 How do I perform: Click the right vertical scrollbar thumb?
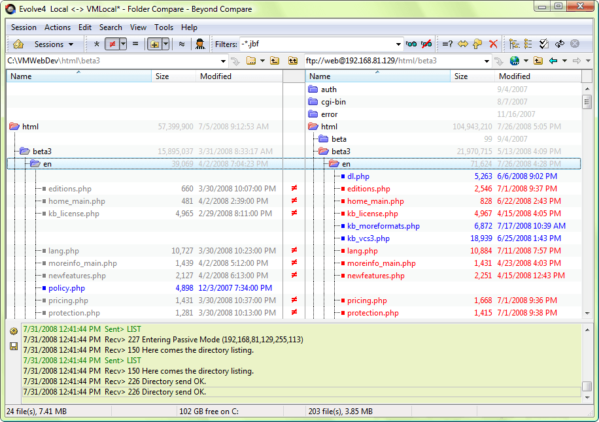[x=587, y=103]
